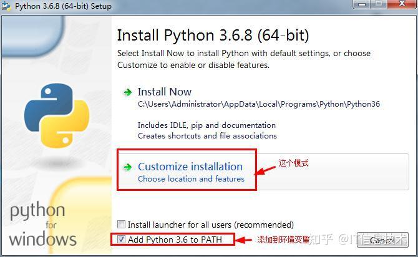Click the python for windows branding text
The width and height of the screenshot is (418, 257).
click(42, 224)
